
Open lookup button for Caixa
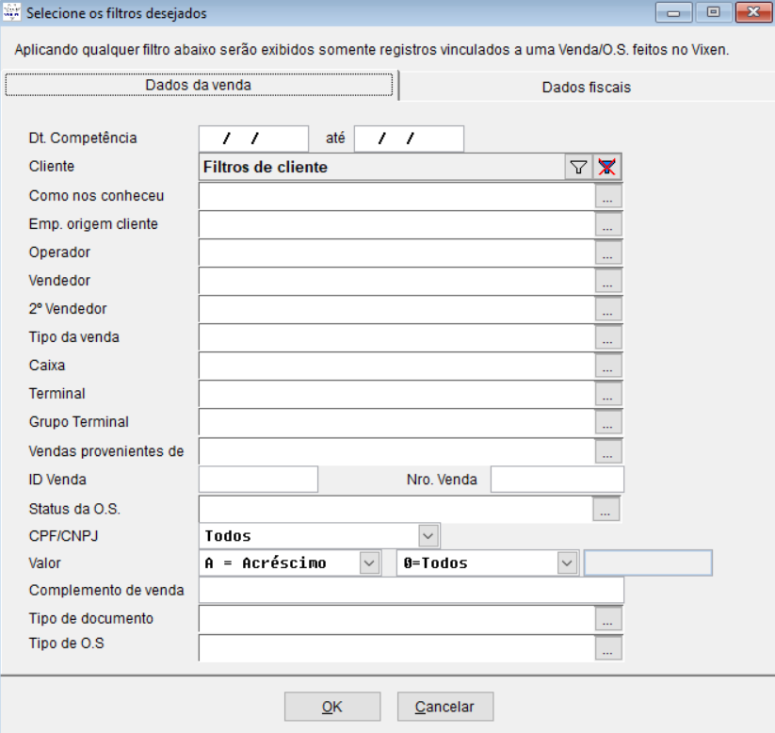[608, 365]
